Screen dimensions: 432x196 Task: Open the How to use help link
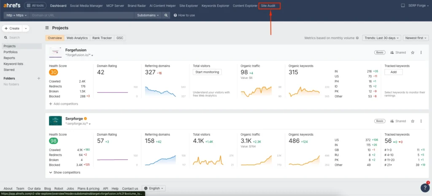pos(184,15)
